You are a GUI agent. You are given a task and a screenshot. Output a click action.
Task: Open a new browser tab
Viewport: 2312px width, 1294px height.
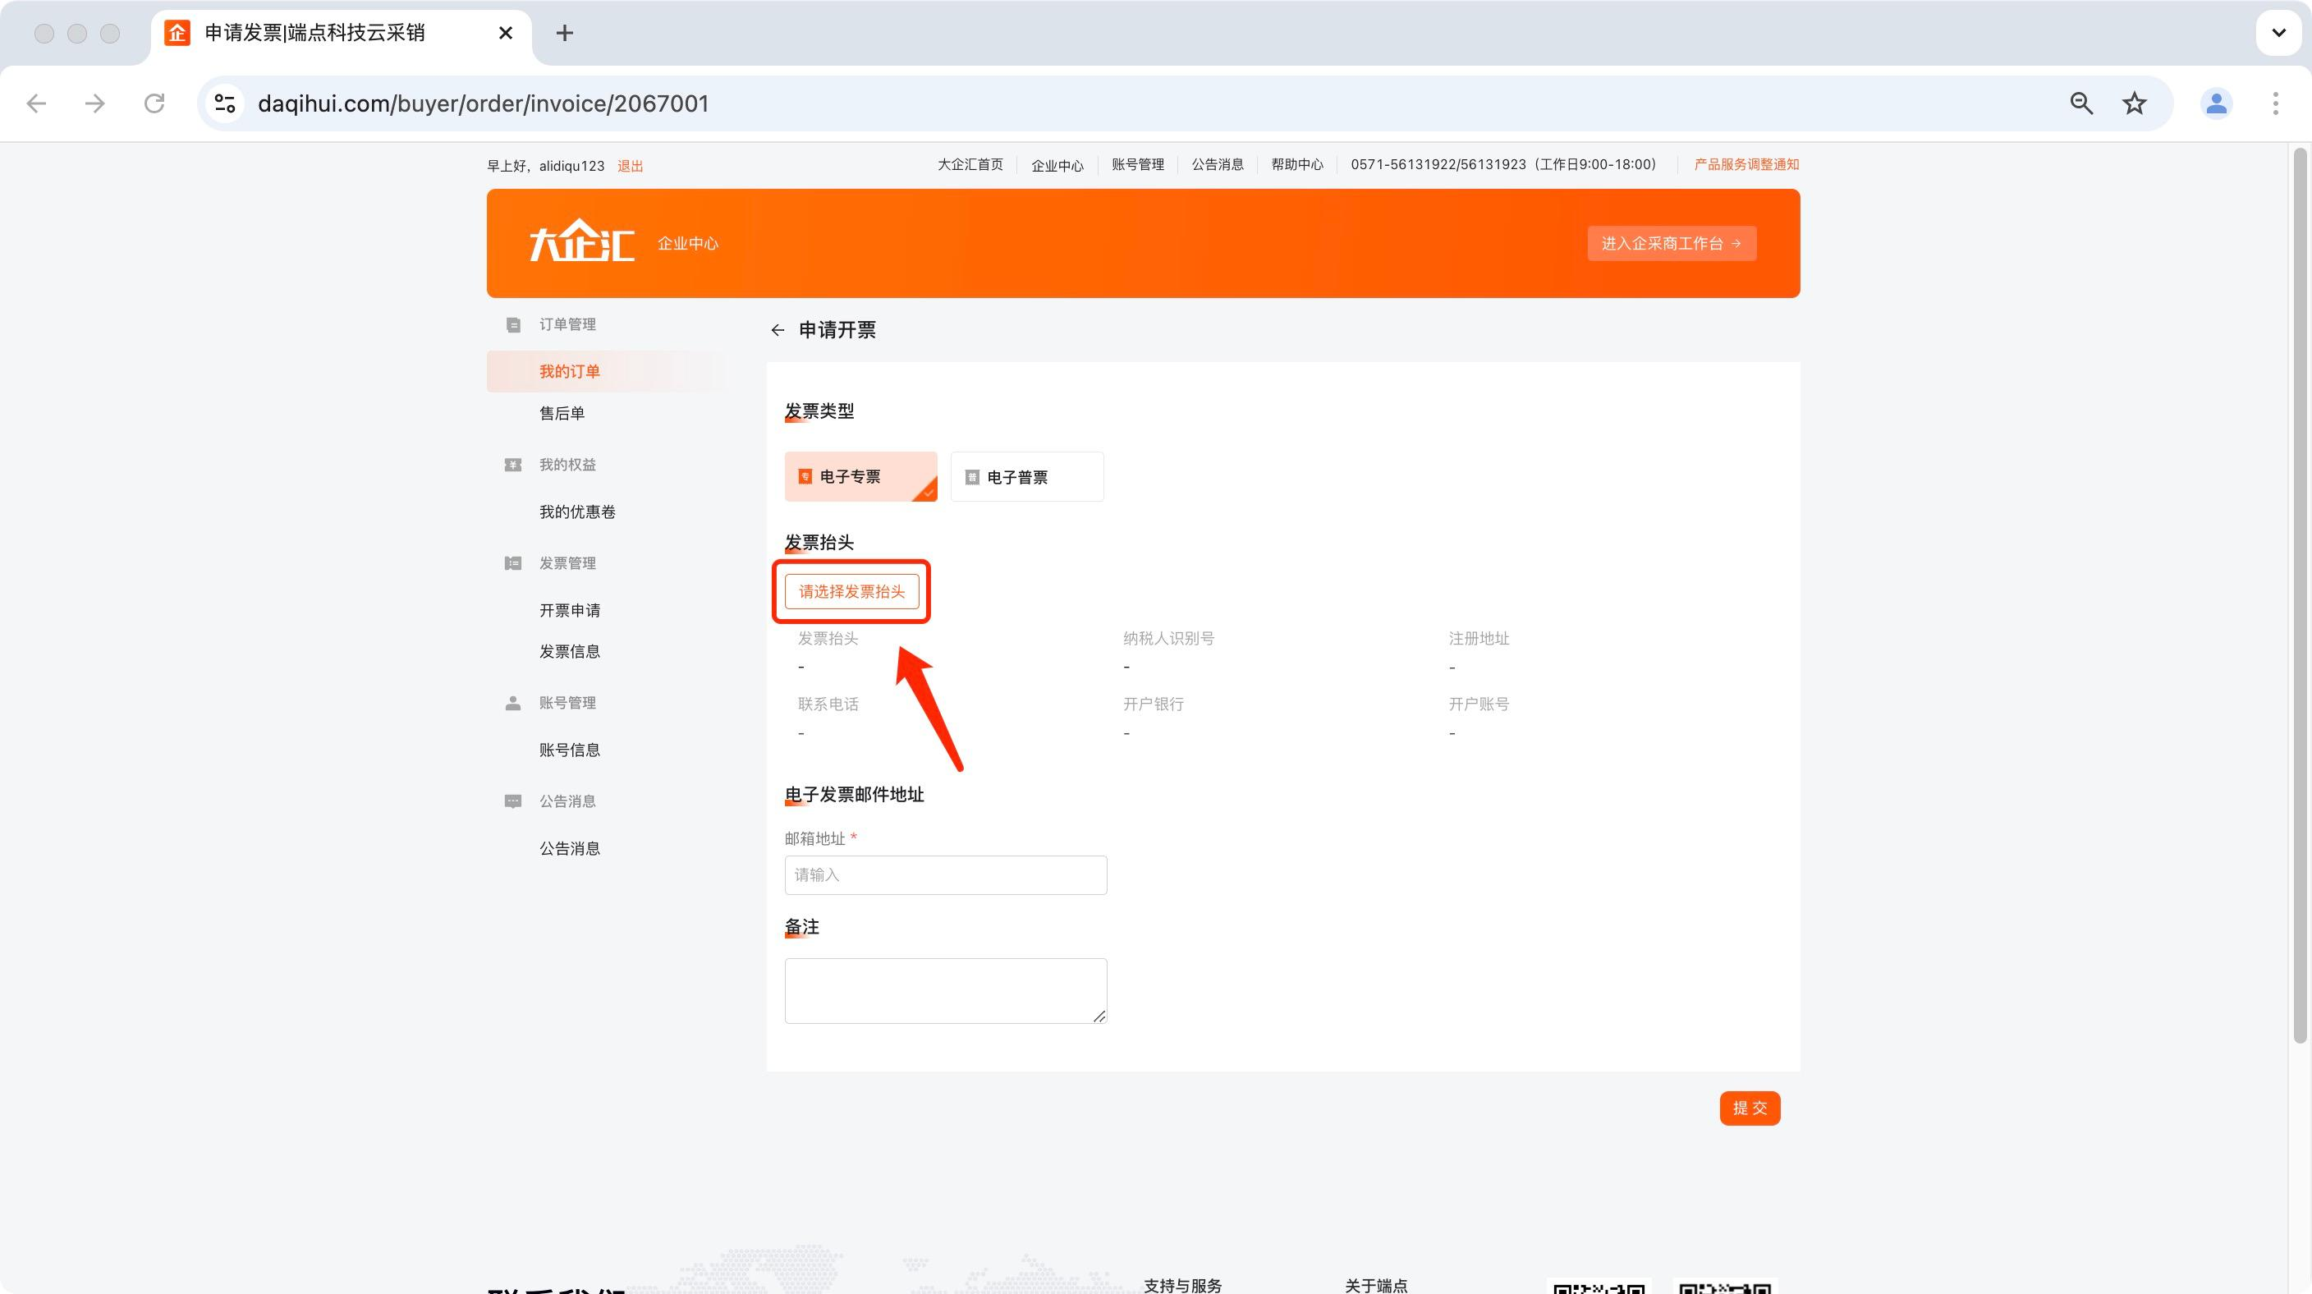point(565,33)
